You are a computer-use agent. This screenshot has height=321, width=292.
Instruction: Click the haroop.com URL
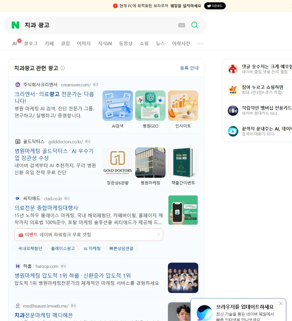[47, 266]
